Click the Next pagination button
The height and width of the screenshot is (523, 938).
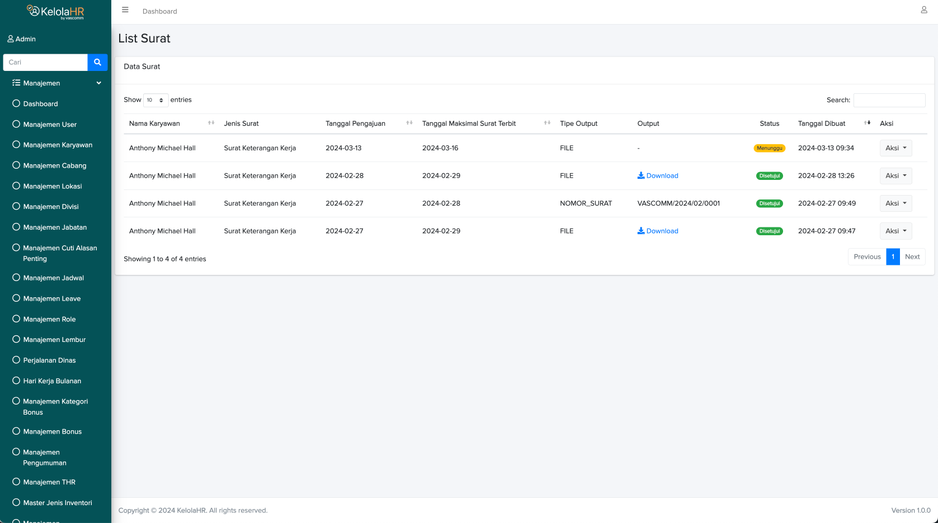coord(912,256)
